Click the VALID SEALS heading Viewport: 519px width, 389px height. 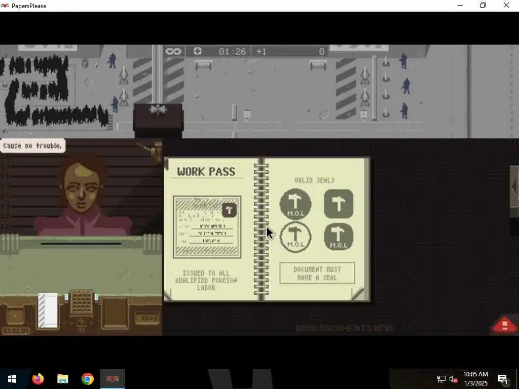pyautogui.click(x=314, y=180)
